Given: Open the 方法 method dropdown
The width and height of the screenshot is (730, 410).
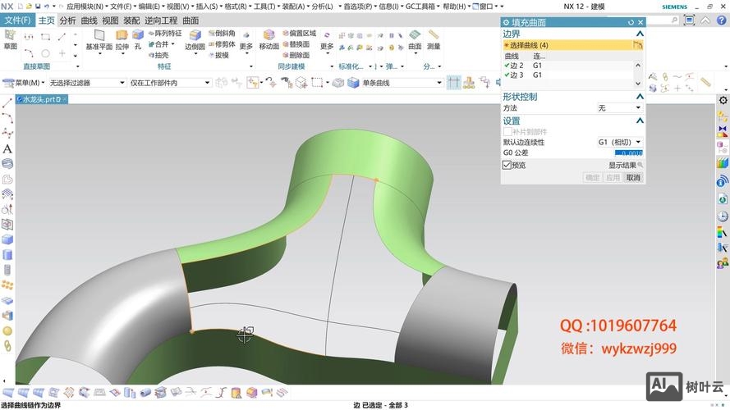Looking at the screenshot, I should pos(619,107).
